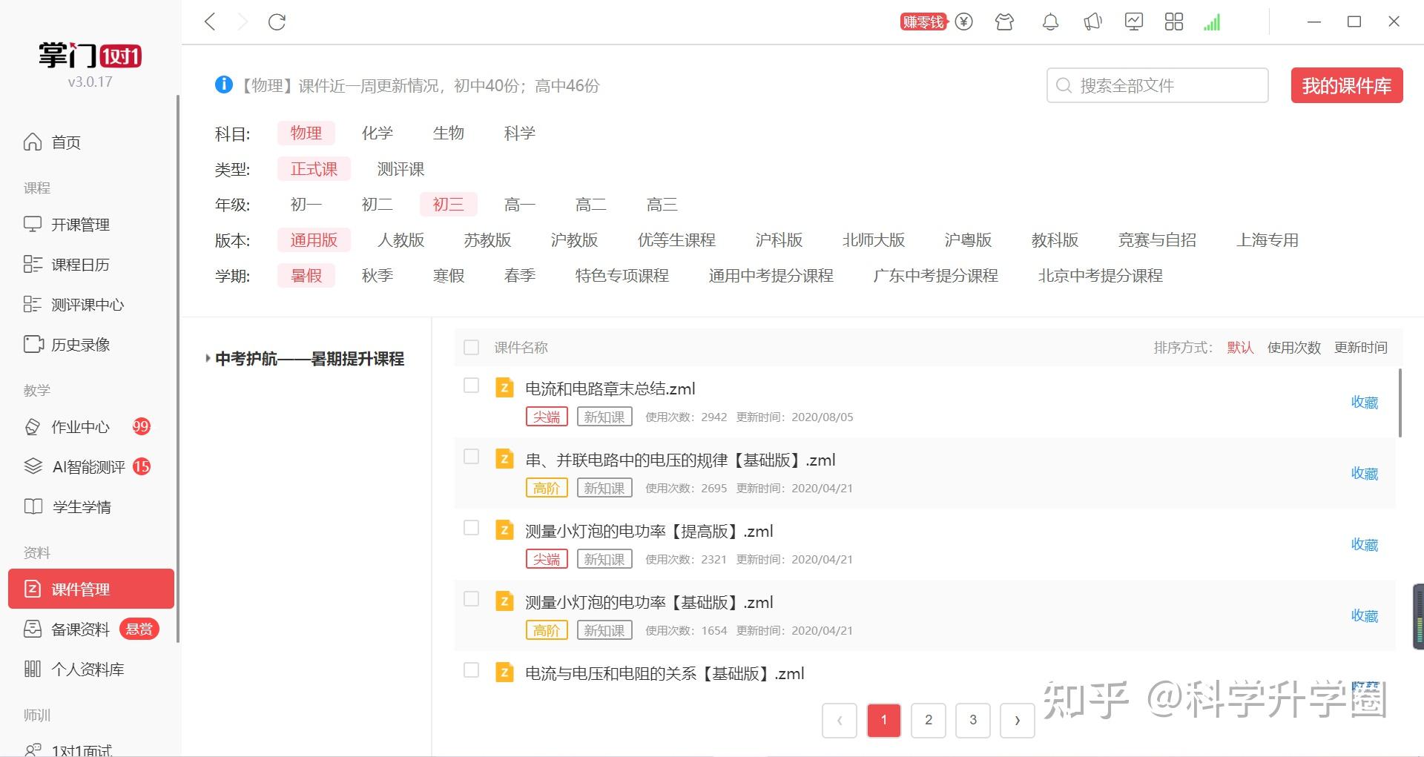Open notifications bell icon
The width and height of the screenshot is (1424, 757).
tap(1050, 22)
